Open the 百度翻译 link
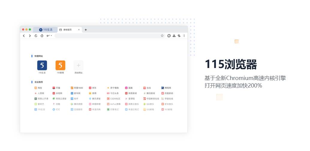Image resolution: width=310 pixels, height=151 pixels. click(77, 109)
